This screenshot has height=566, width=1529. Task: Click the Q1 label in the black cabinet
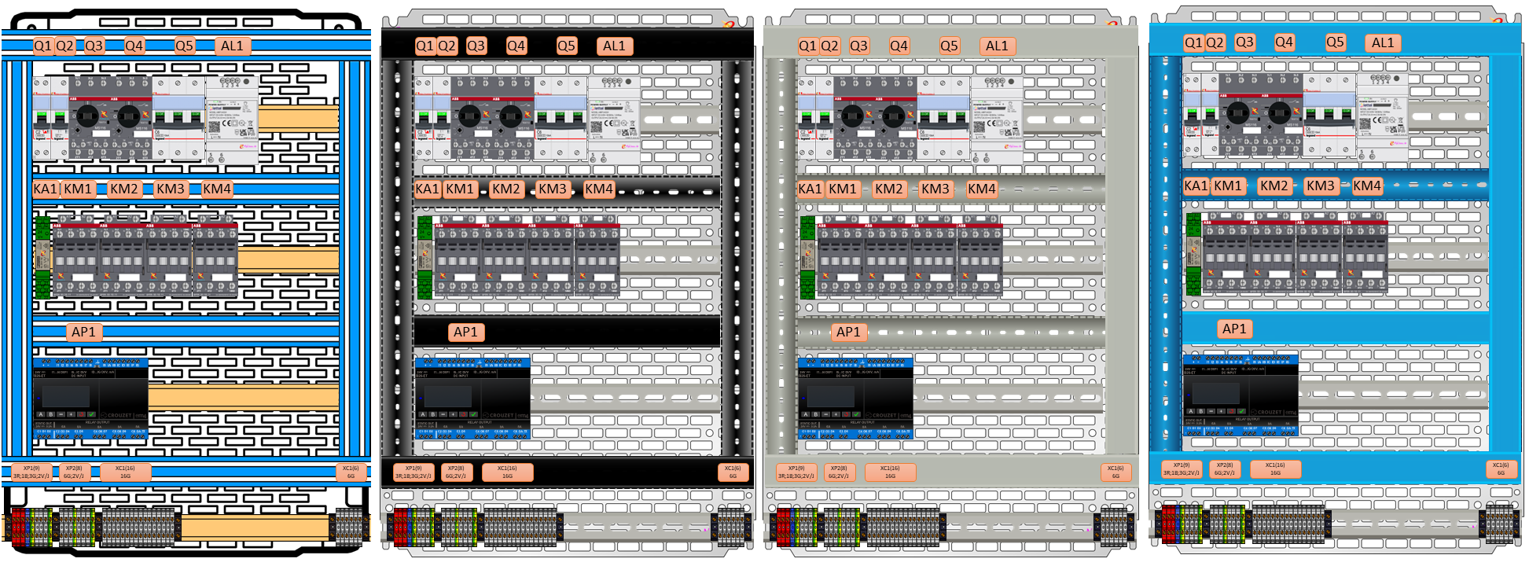(425, 46)
